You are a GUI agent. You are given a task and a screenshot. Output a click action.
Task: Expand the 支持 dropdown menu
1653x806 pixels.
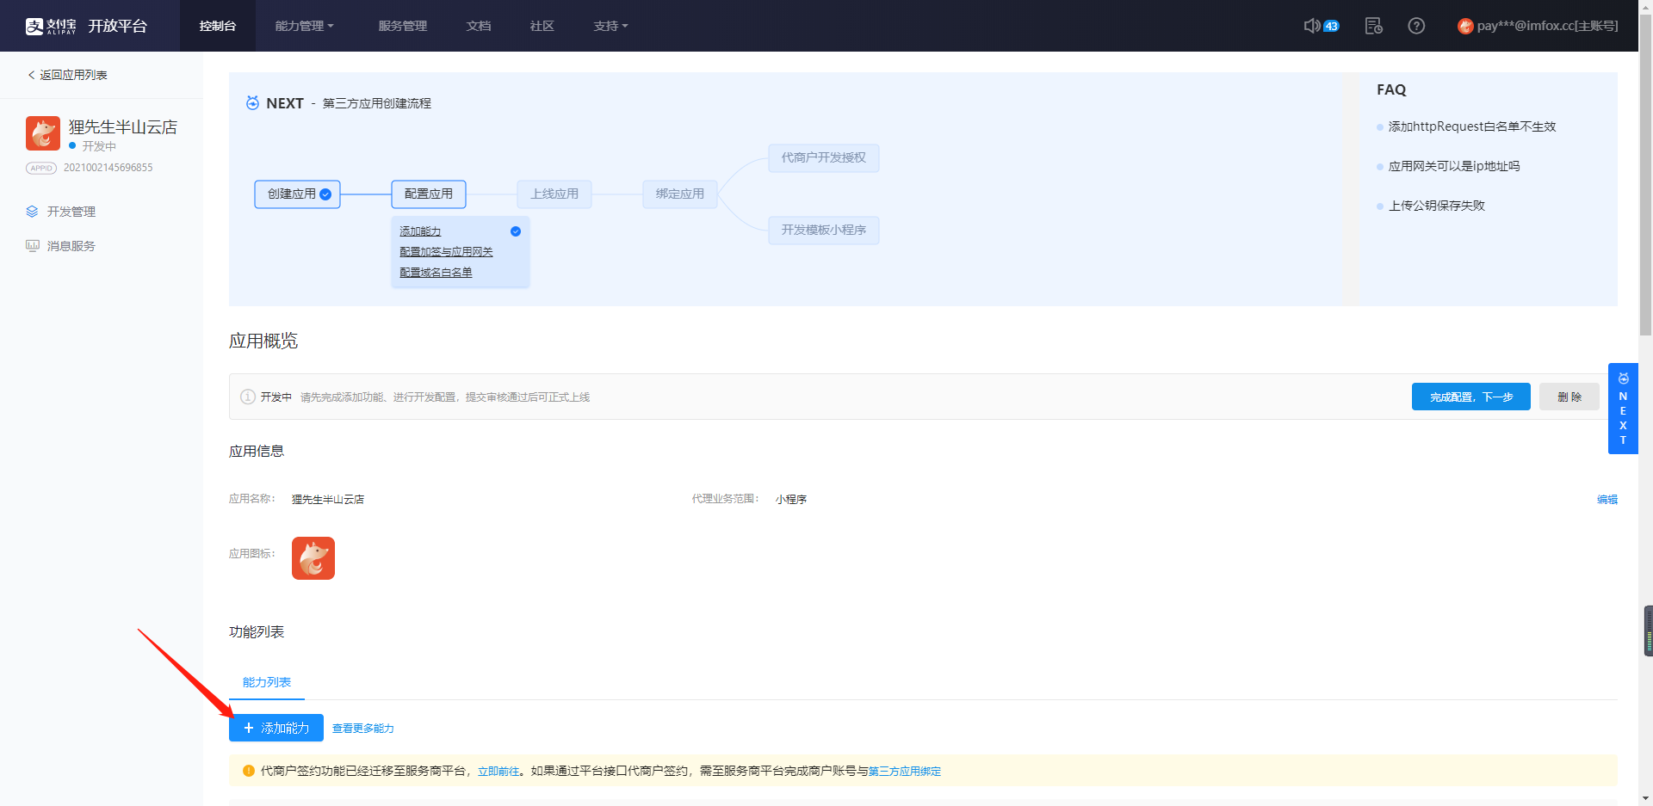(x=610, y=26)
